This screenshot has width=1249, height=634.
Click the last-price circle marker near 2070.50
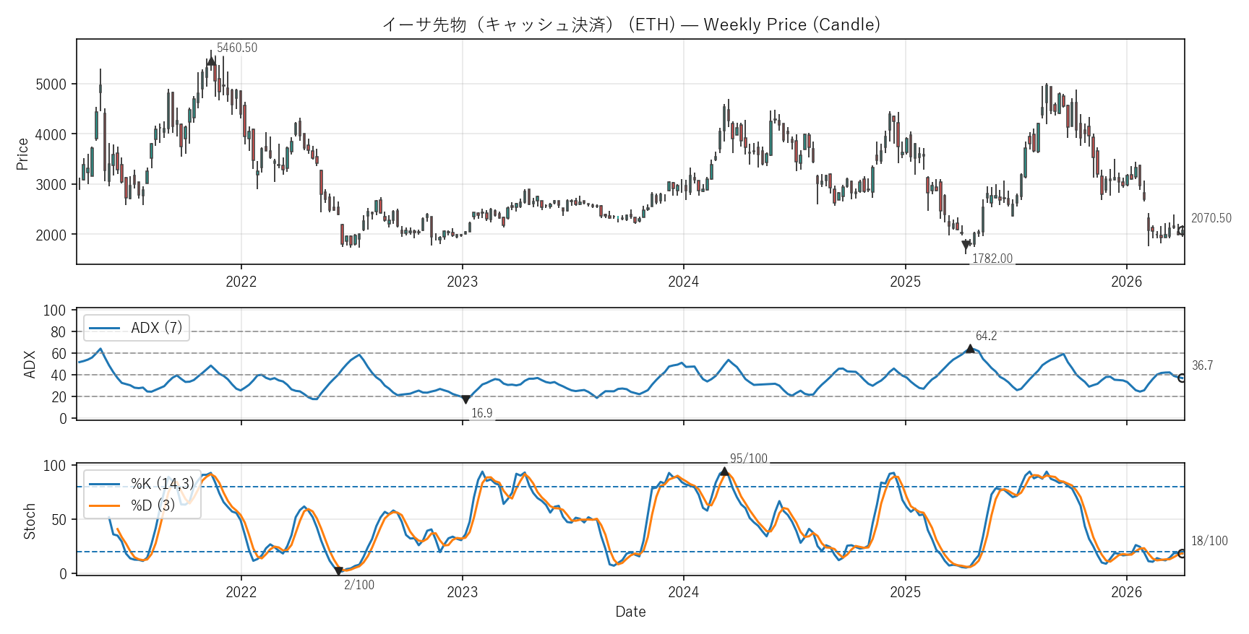1183,231
